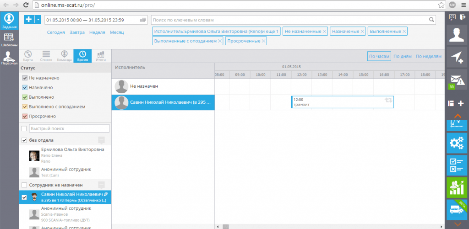Toggle checkbox beside Быстрый поиск field
The height and width of the screenshot is (229, 469).
[x=24, y=129]
